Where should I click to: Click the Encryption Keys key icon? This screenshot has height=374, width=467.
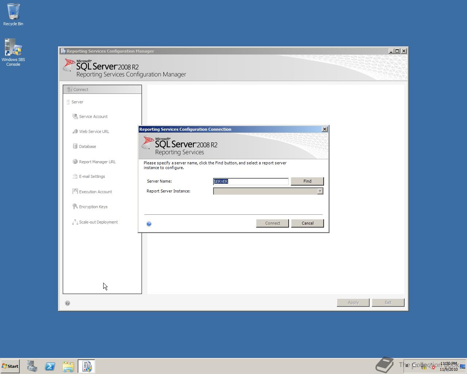tap(75, 207)
